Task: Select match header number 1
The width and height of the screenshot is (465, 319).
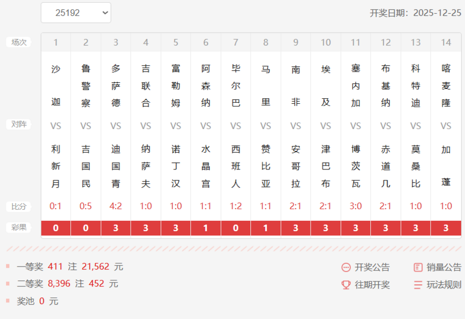Action: 55,42
